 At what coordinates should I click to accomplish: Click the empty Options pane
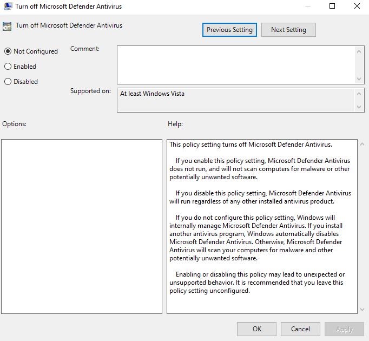pyautogui.click(x=82, y=226)
